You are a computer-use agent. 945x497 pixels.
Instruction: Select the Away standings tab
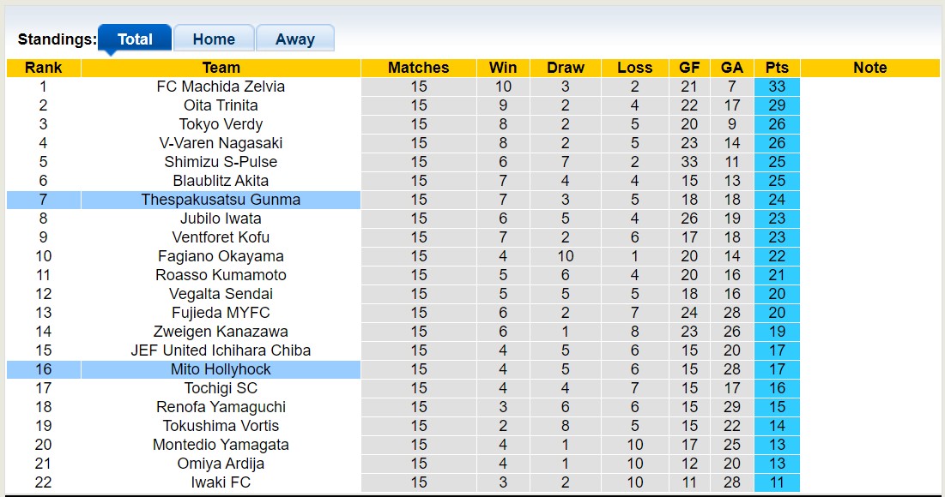coord(294,39)
